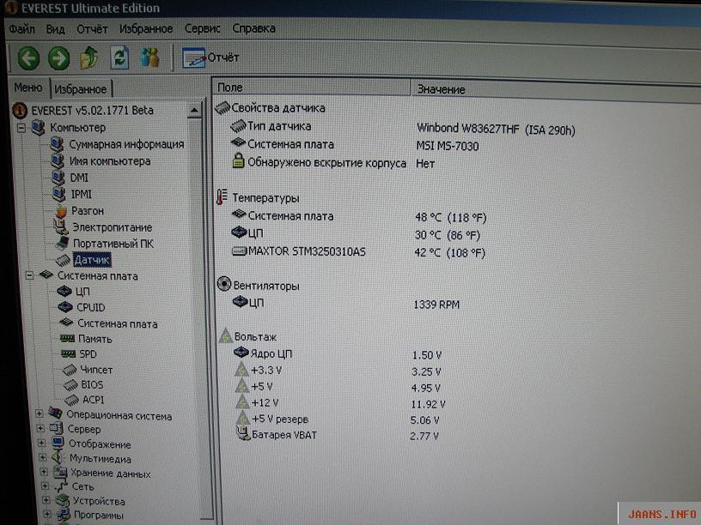
Task: Collapse the Системная плата branch
Action: pos(29,275)
